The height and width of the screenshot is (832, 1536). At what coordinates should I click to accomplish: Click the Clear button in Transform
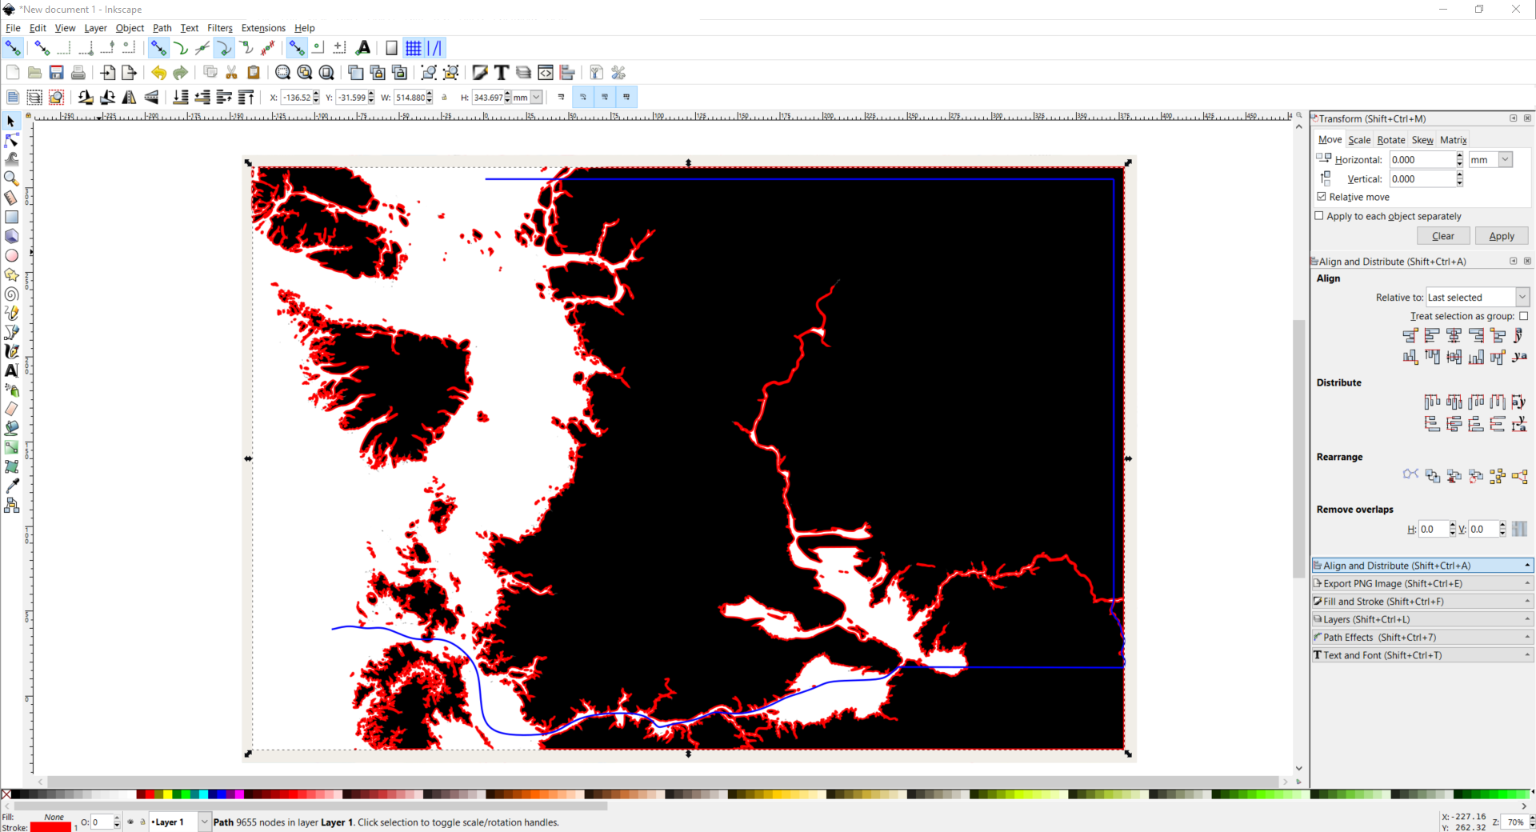tap(1443, 236)
